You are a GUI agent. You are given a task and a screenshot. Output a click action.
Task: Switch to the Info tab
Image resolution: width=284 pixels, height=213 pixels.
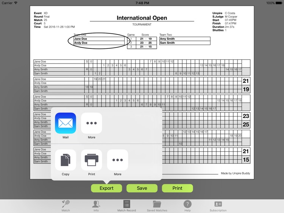[96, 206]
